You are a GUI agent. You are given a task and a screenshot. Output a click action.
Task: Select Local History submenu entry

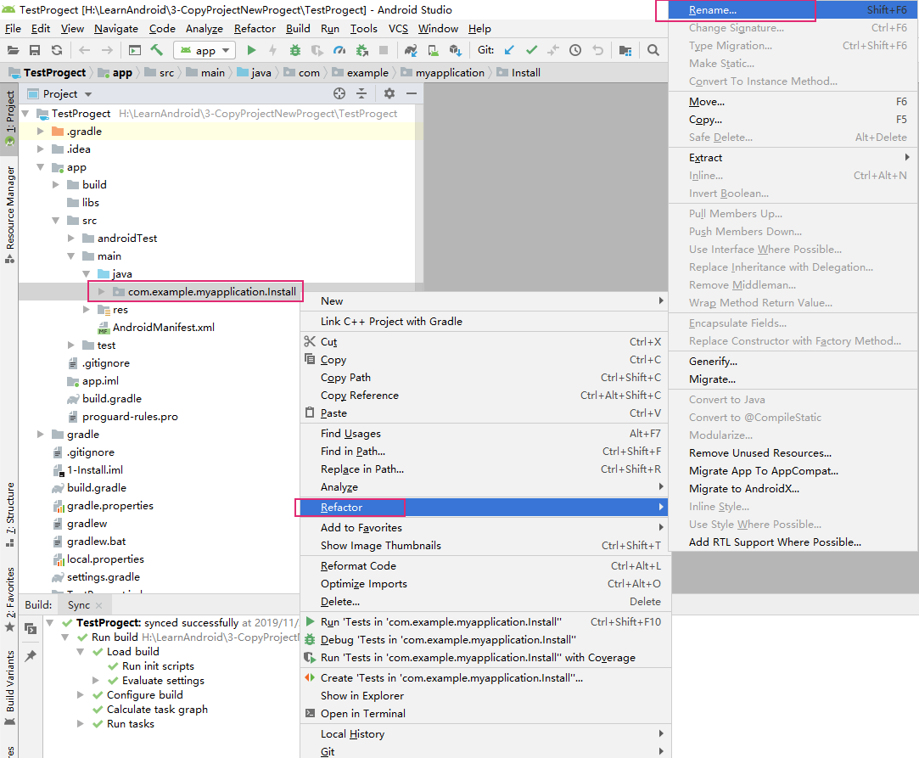tap(484, 733)
